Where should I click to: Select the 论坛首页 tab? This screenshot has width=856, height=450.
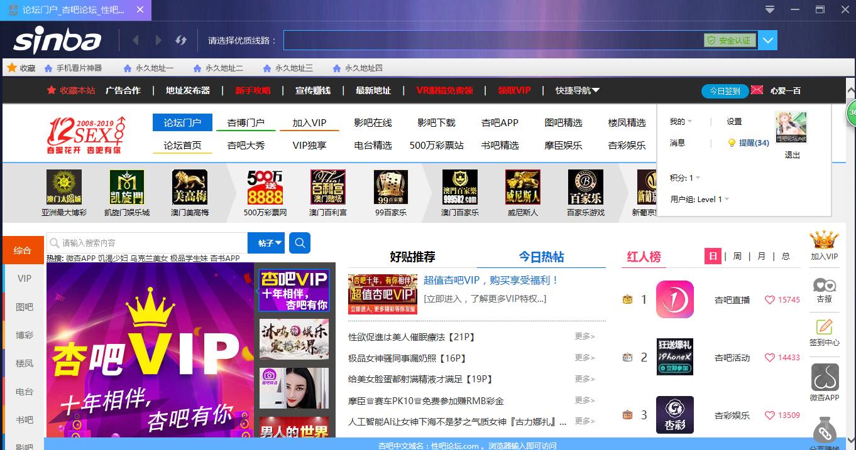[x=182, y=145]
